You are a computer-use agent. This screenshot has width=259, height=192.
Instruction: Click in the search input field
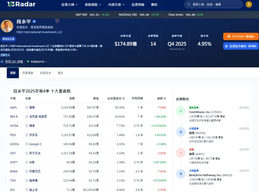213,5
